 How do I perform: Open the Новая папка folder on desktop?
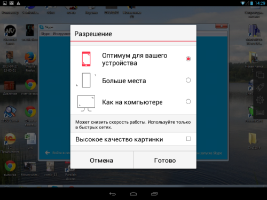[254, 61]
